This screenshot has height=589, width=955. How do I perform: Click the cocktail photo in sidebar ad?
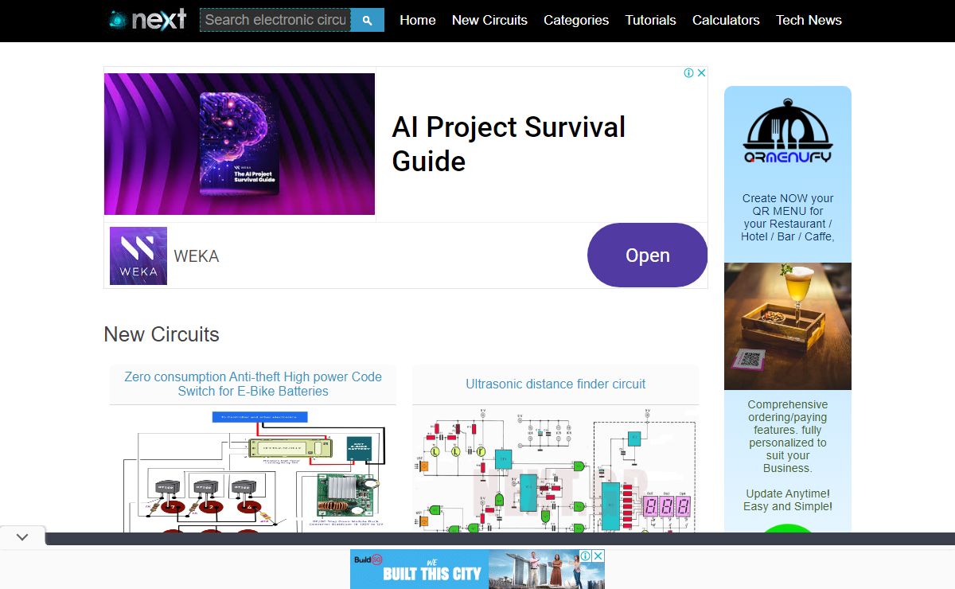(788, 326)
